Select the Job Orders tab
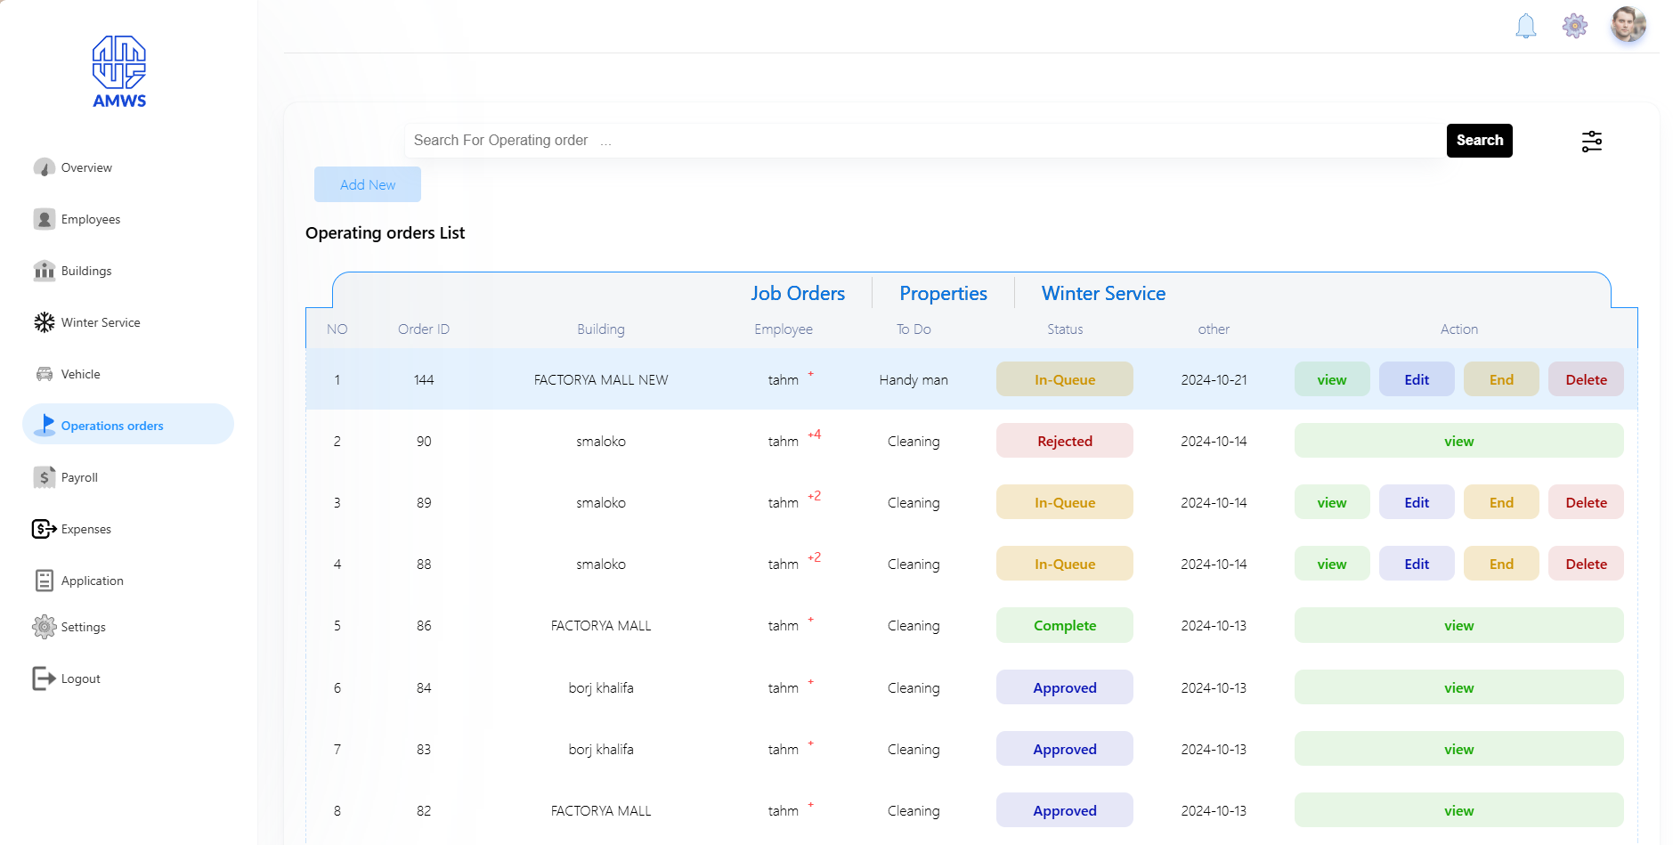This screenshot has height=845, width=1673. point(797,294)
